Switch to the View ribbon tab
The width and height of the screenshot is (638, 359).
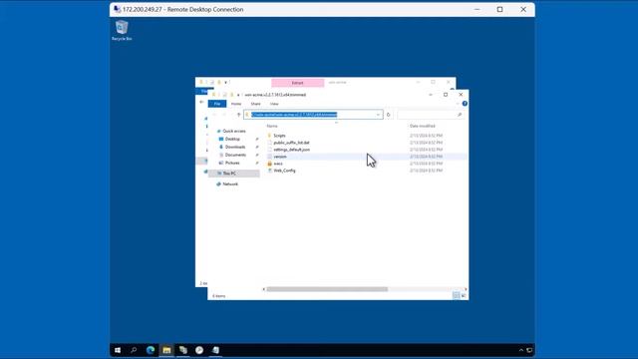(x=274, y=104)
